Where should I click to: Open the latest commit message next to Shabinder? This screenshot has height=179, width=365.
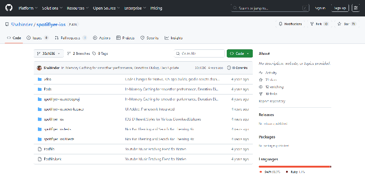120,68
